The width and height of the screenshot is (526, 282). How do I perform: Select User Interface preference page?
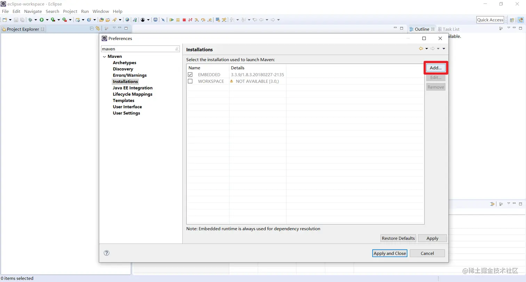[127, 107]
